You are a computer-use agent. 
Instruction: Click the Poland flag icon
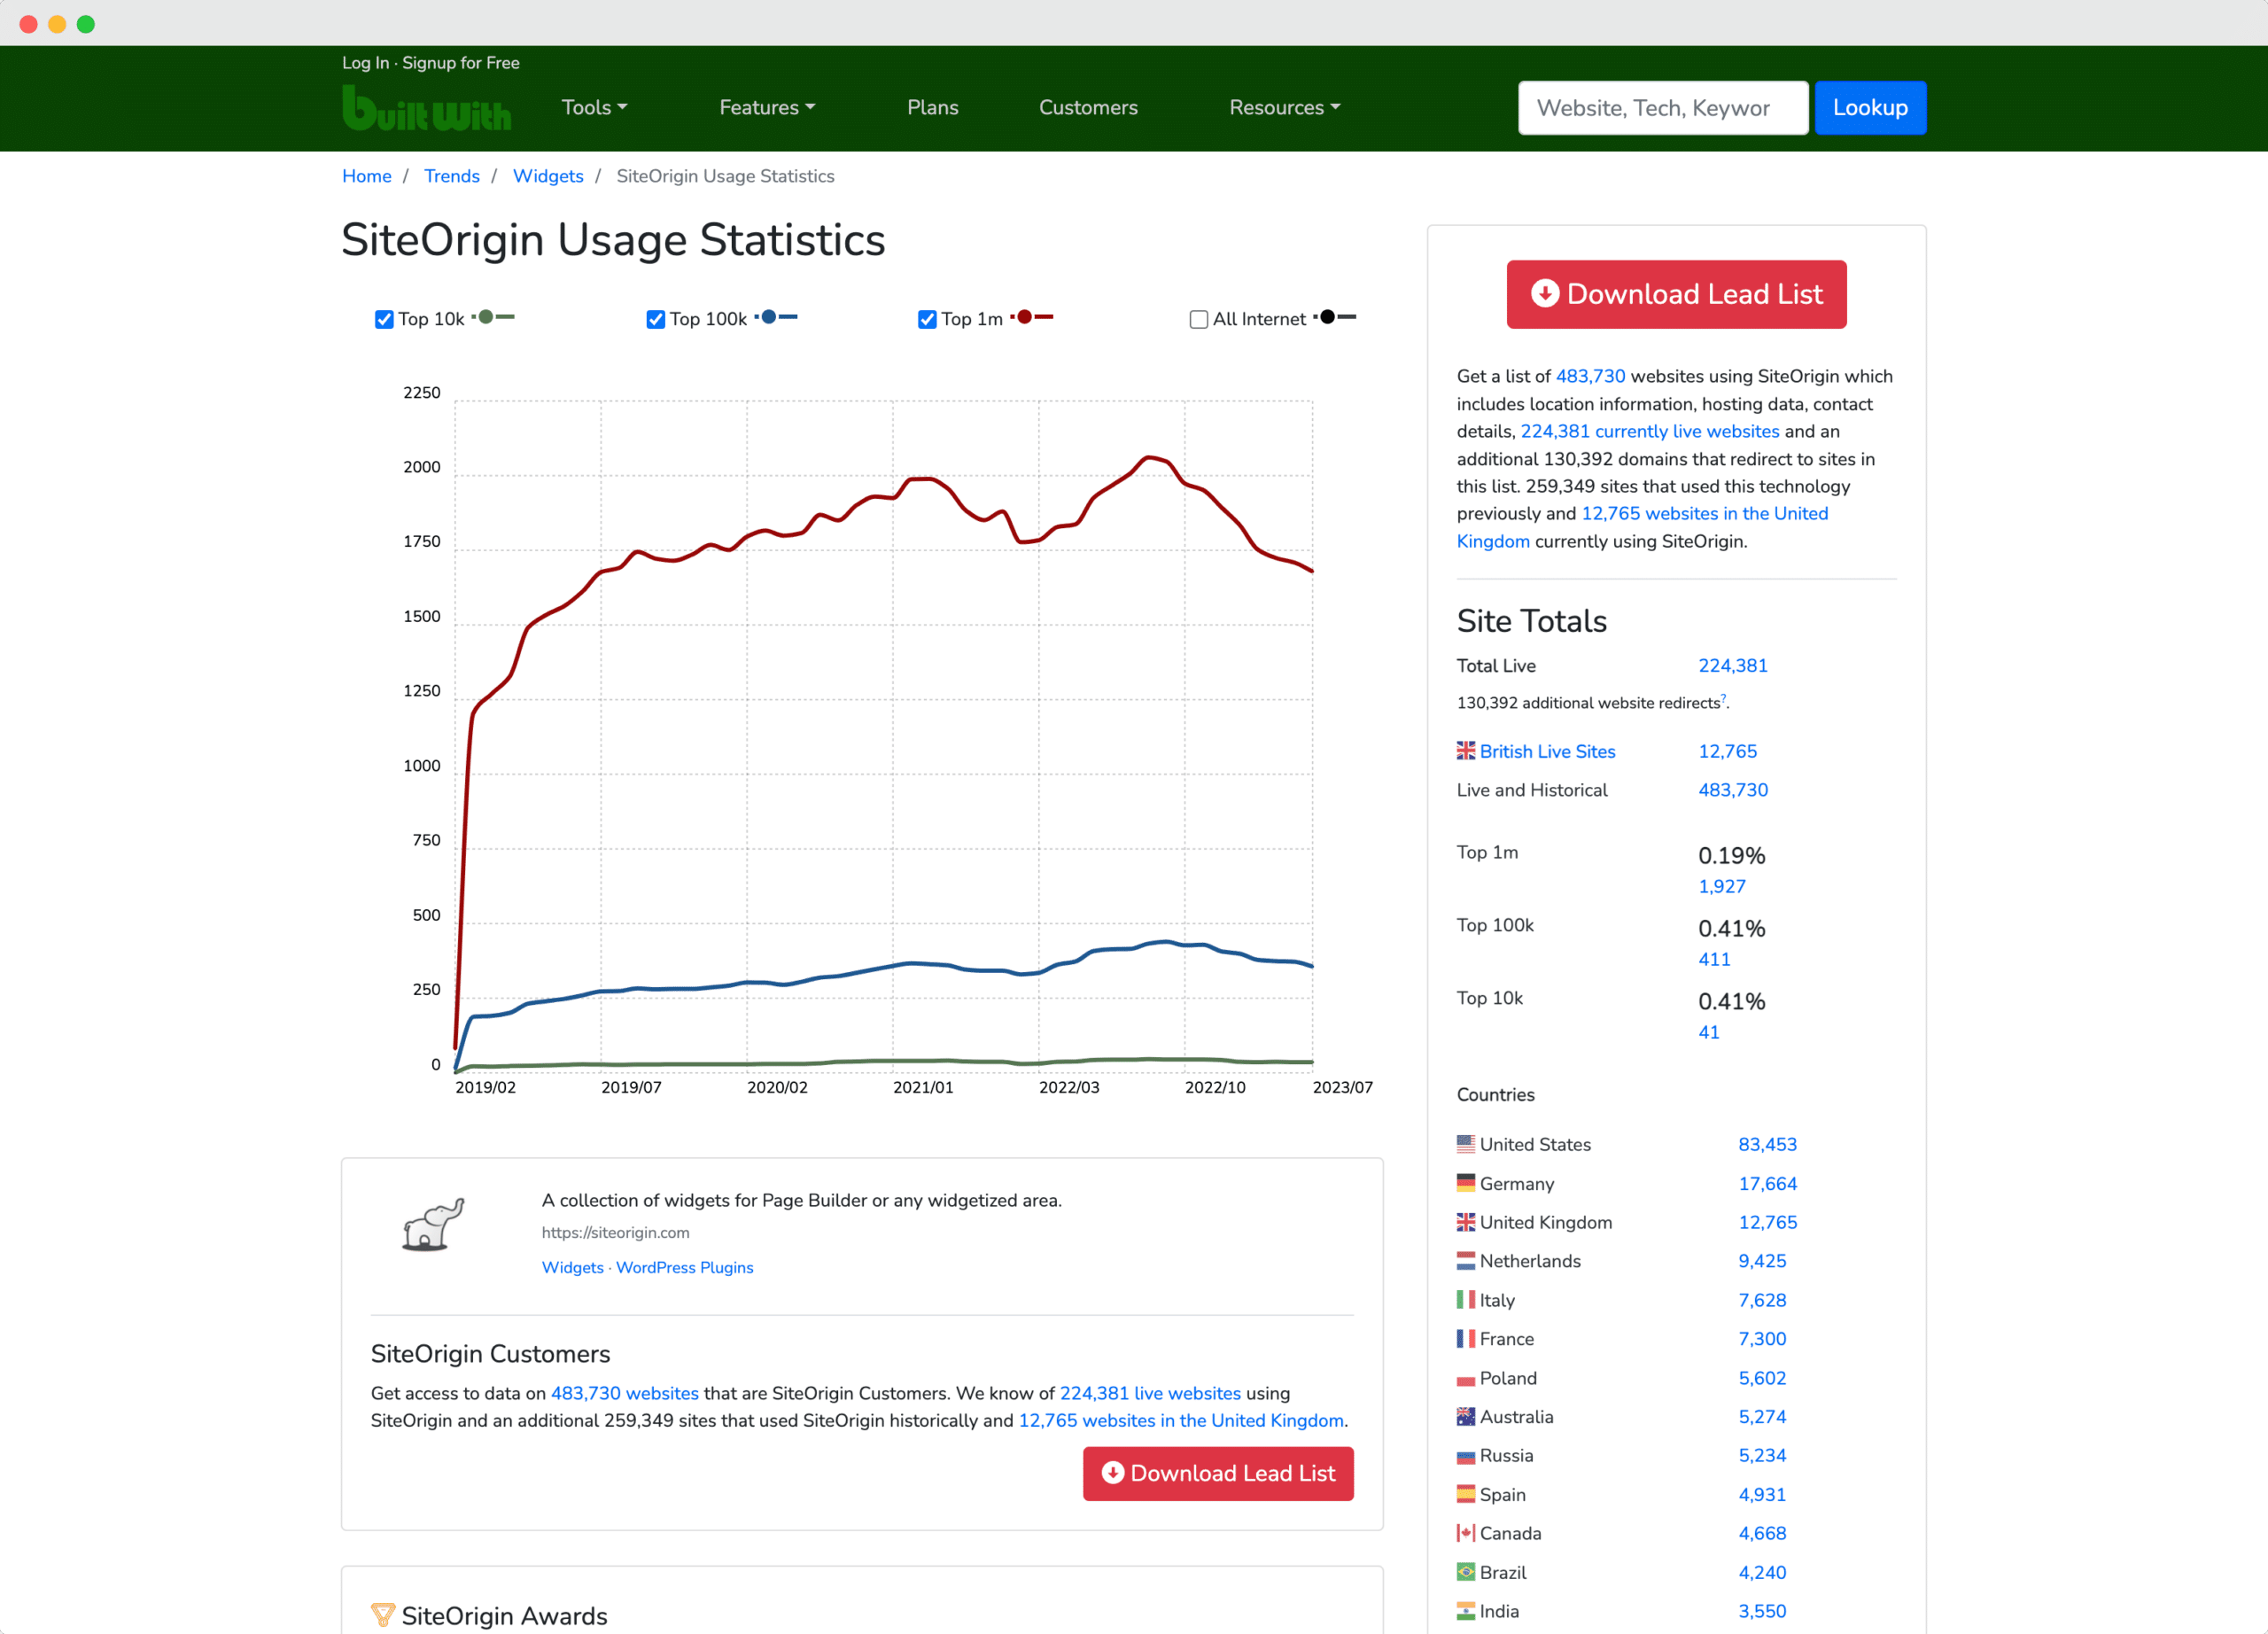(x=1465, y=1378)
